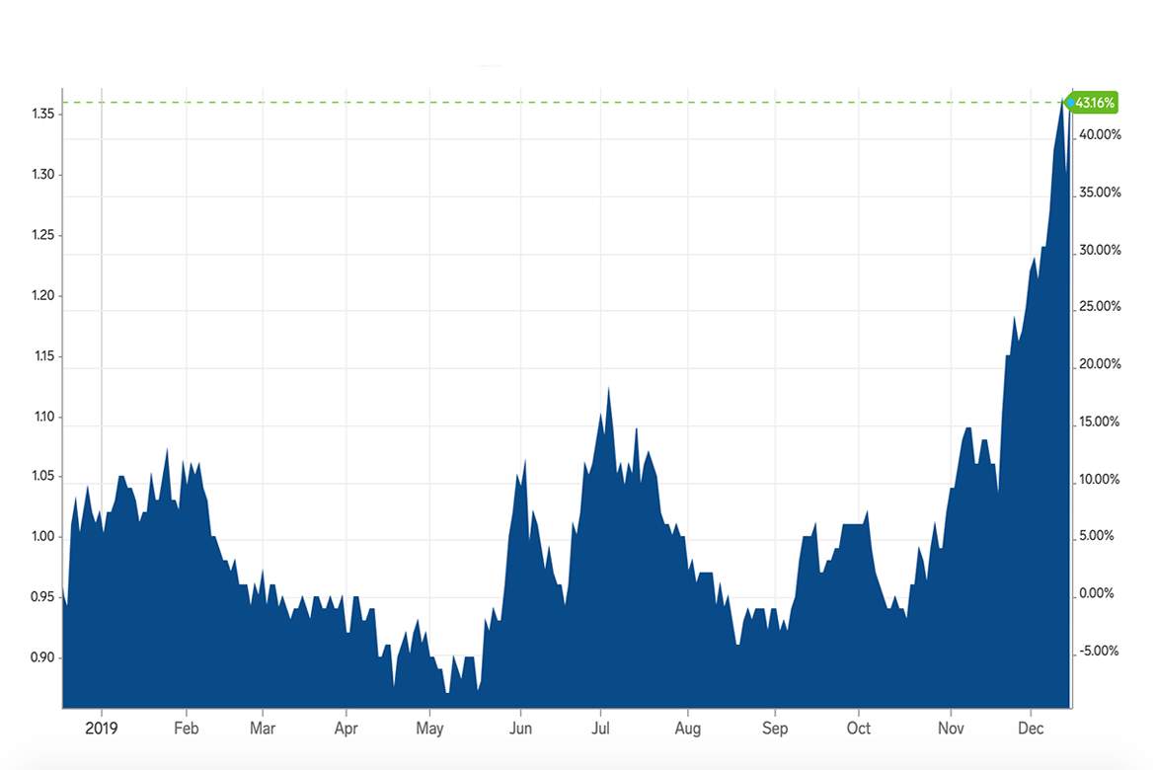The height and width of the screenshot is (770, 1155).
Task: Click the 40.00% right axis label
Action: [1101, 135]
